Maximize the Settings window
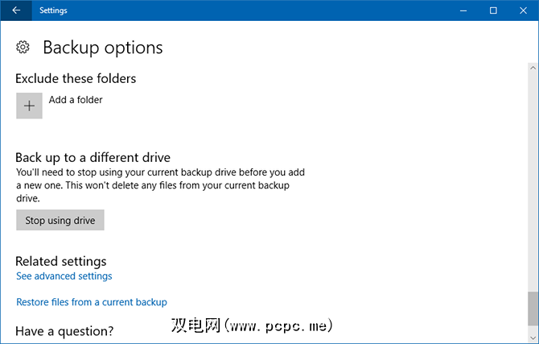 (493, 10)
